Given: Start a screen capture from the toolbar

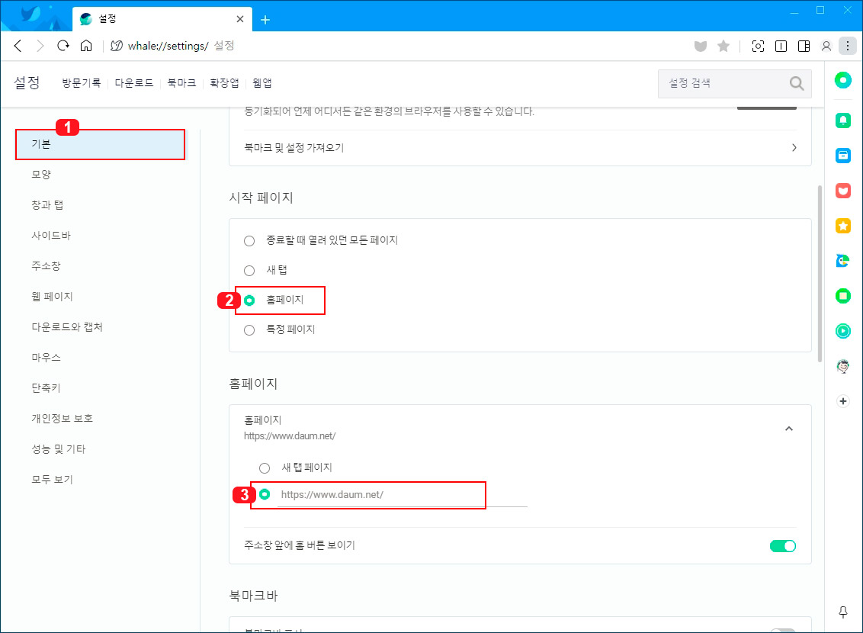Looking at the screenshot, I should [758, 46].
